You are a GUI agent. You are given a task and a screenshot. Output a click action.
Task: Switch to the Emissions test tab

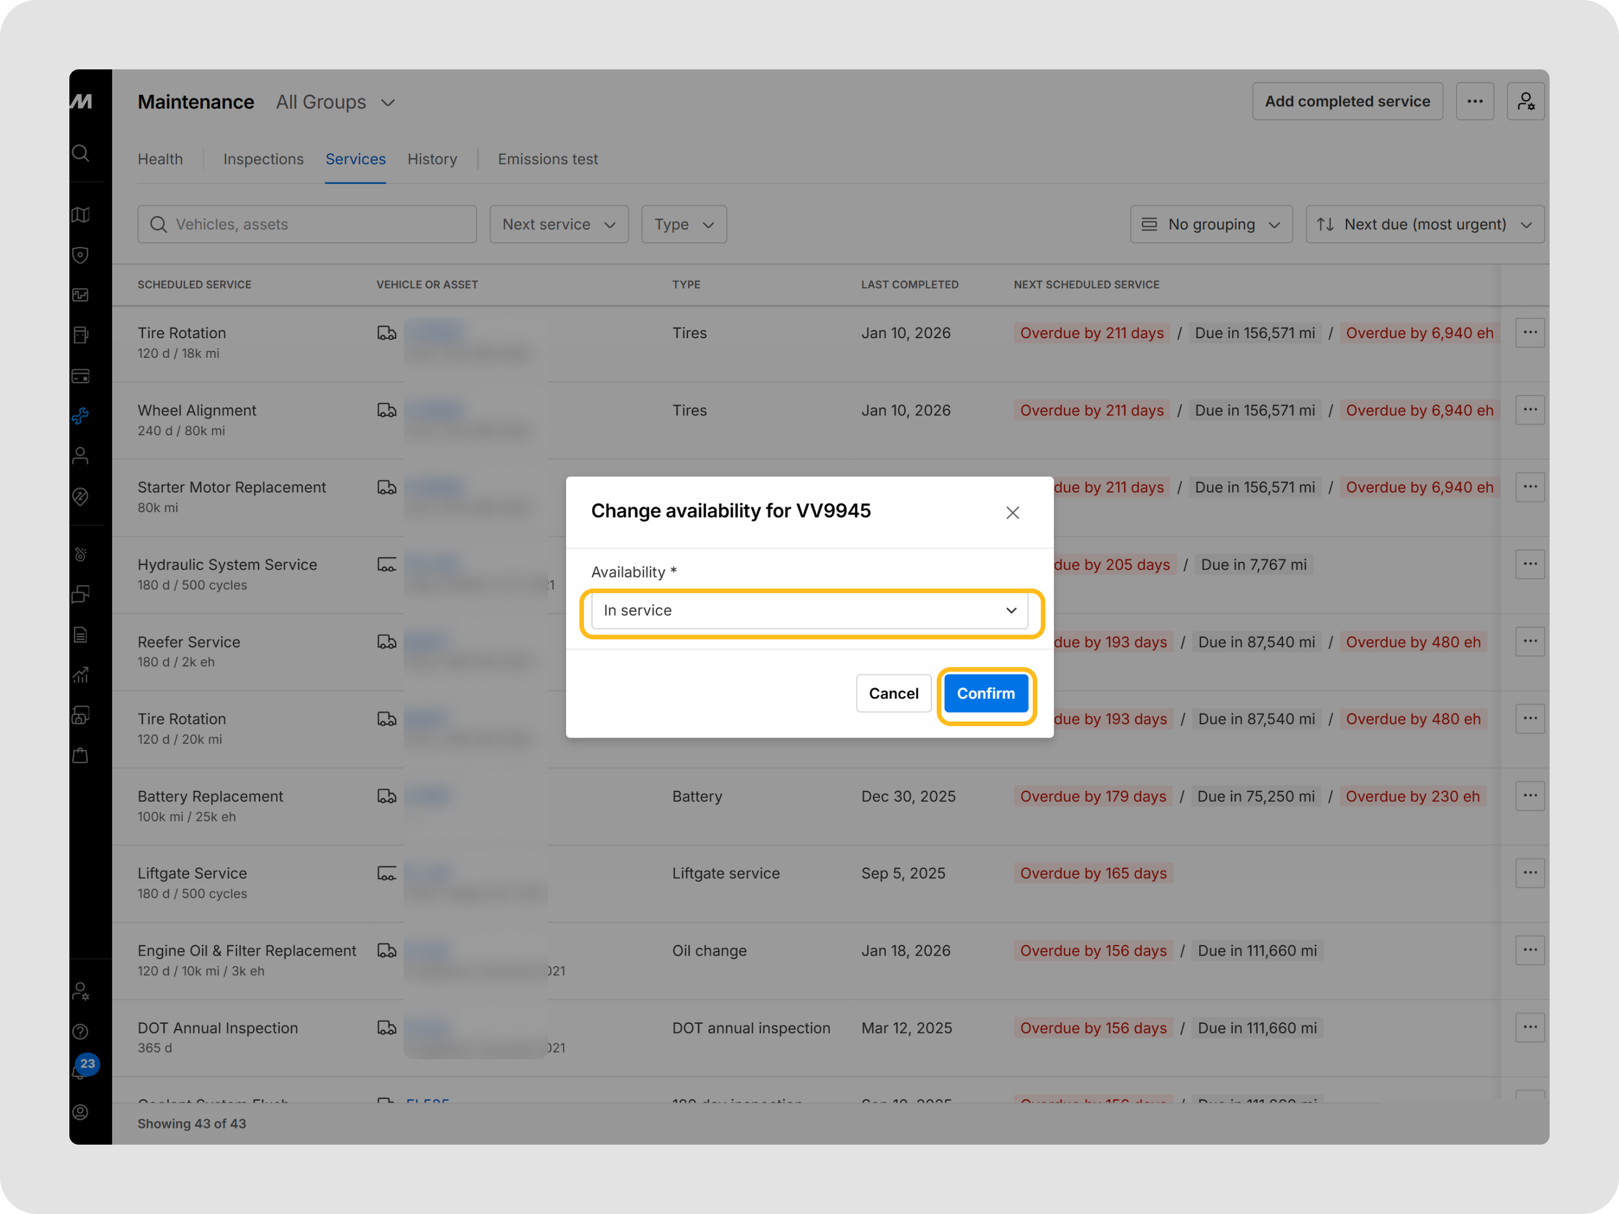coord(548,159)
